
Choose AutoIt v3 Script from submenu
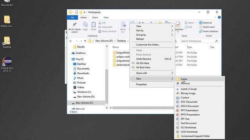click(200, 89)
